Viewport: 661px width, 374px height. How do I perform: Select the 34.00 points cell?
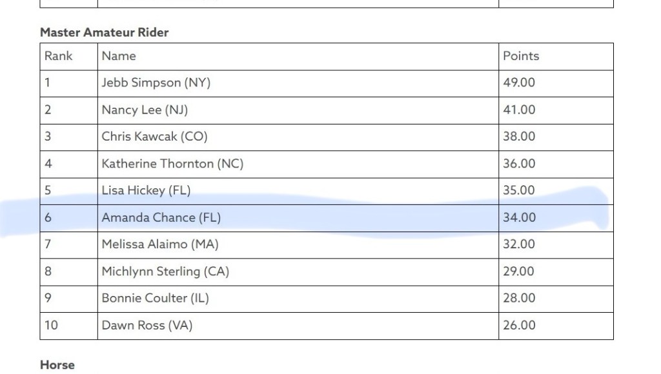pos(519,217)
